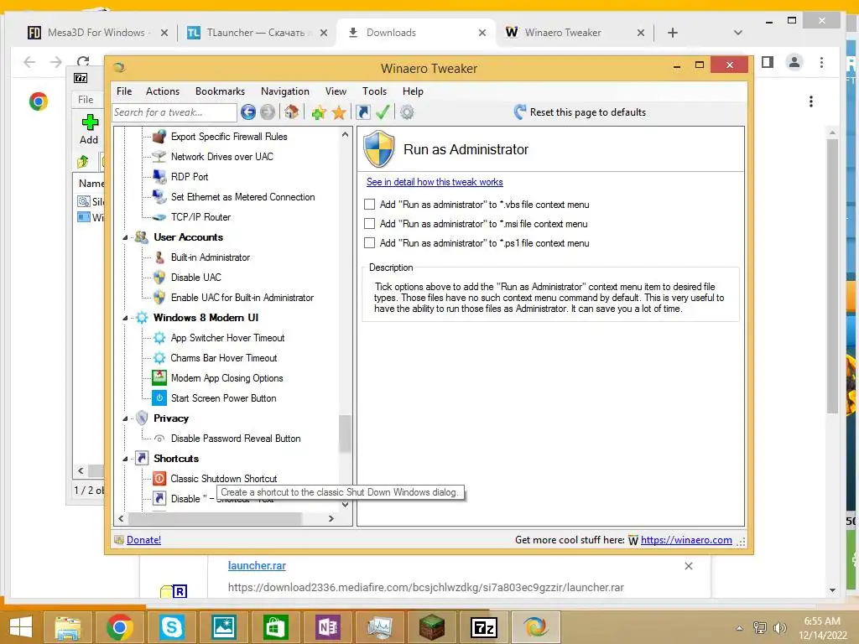Image resolution: width=859 pixels, height=644 pixels.
Task: Launch Minecraft block icon on taskbar
Action: click(x=432, y=627)
